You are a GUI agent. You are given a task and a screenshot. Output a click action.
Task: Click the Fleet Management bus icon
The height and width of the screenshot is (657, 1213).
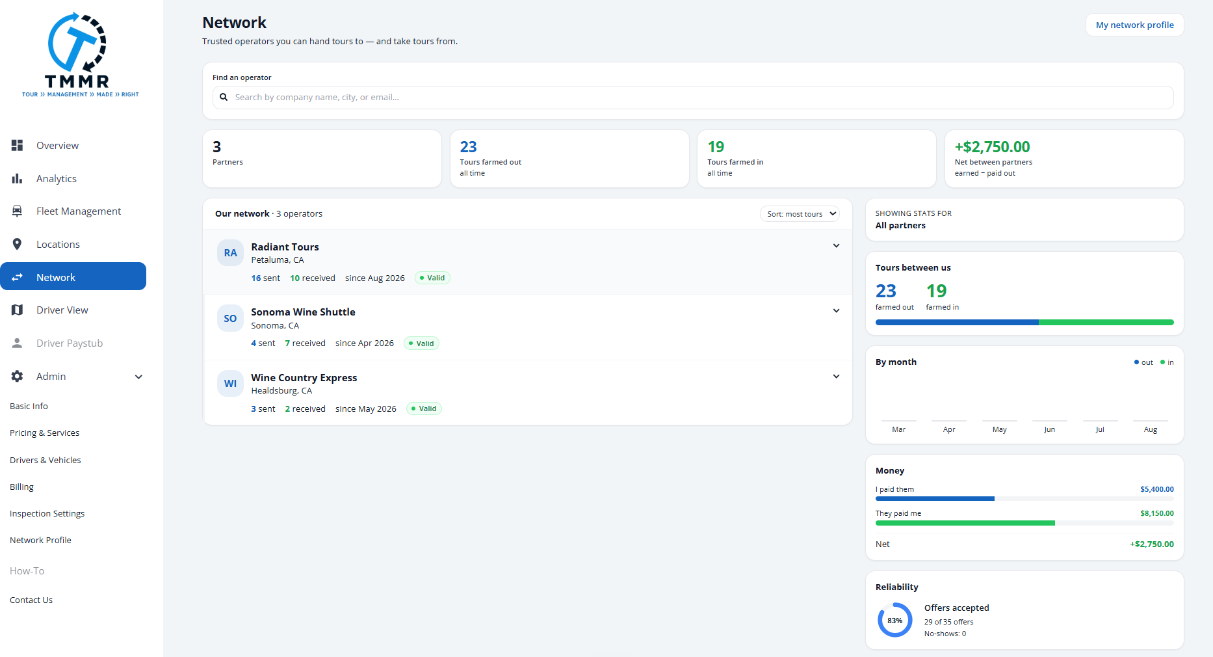point(18,211)
